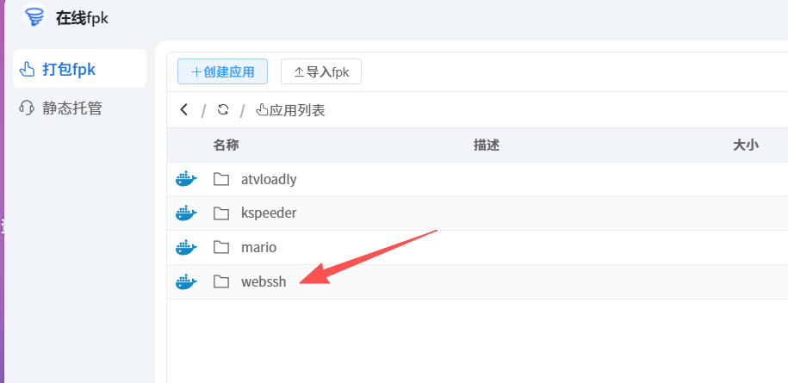The image size is (788, 383).
Task: Open the webssh app folder
Action: point(264,281)
